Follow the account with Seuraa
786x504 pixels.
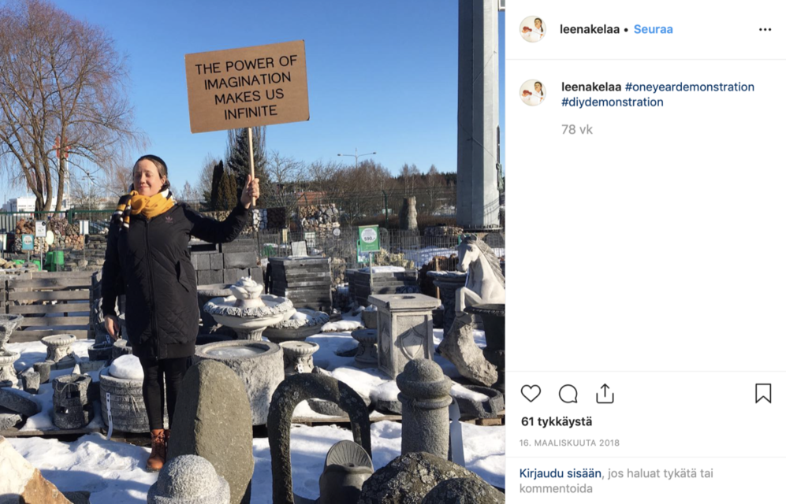pos(654,29)
